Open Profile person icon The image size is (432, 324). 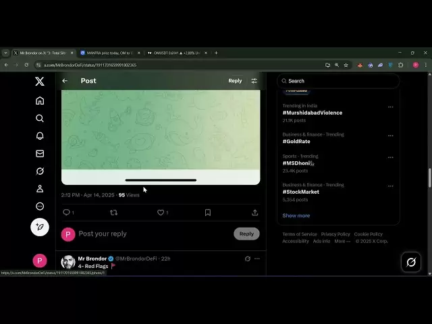[x=40, y=189]
